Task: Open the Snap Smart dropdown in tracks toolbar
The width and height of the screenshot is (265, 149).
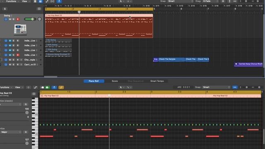Action: (x=181, y=1)
